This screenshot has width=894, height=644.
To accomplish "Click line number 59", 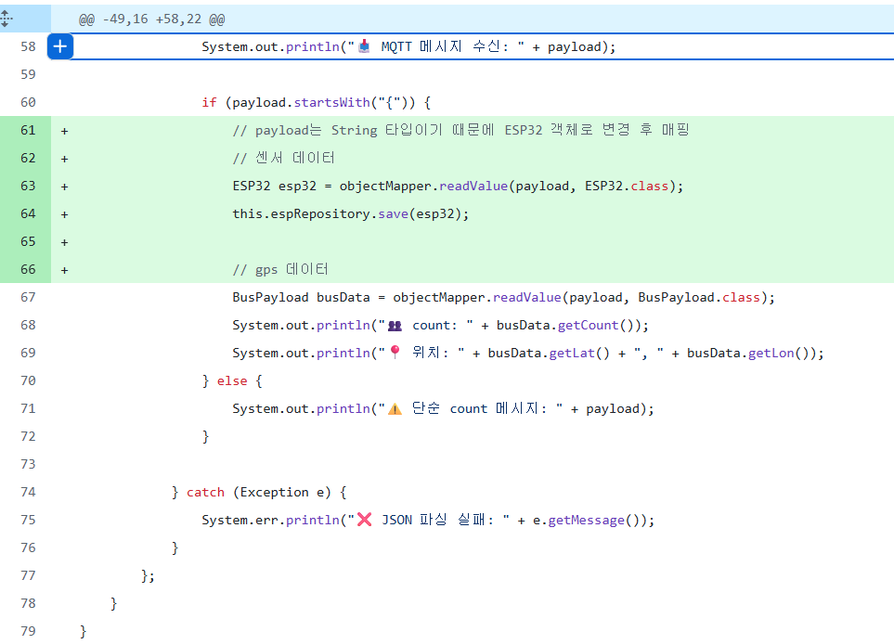I will tap(28, 74).
